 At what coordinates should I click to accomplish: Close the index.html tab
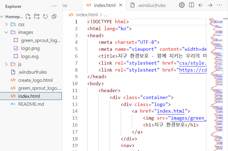pos(121,5)
